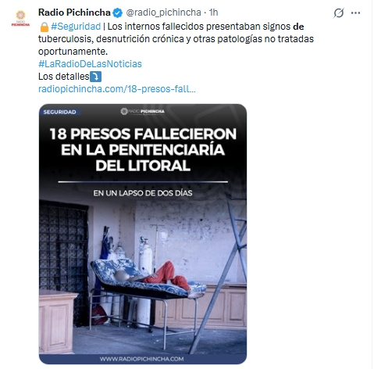Click the arrow emoji after Los detalles
Screen dimensions: 374x369
coord(95,77)
